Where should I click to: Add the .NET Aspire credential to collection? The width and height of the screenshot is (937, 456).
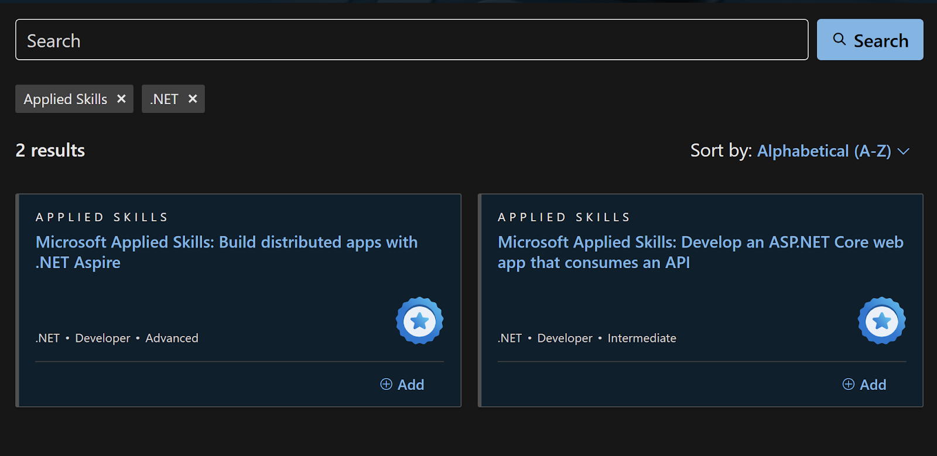click(x=402, y=385)
